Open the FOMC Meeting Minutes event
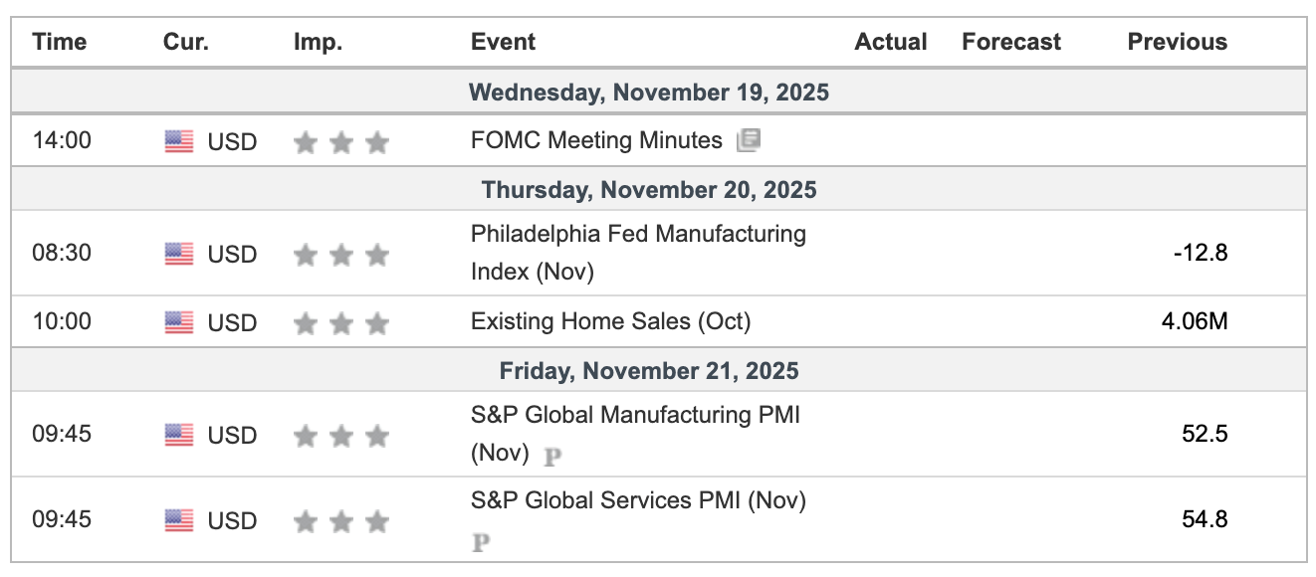 click(596, 141)
